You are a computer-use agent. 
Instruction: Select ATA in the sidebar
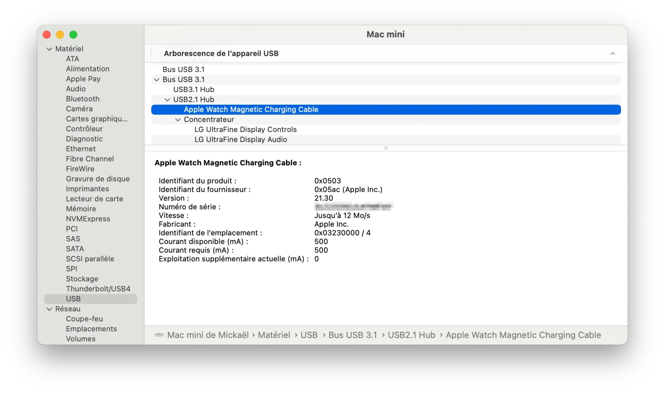pyautogui.click(x=72, y=59)
